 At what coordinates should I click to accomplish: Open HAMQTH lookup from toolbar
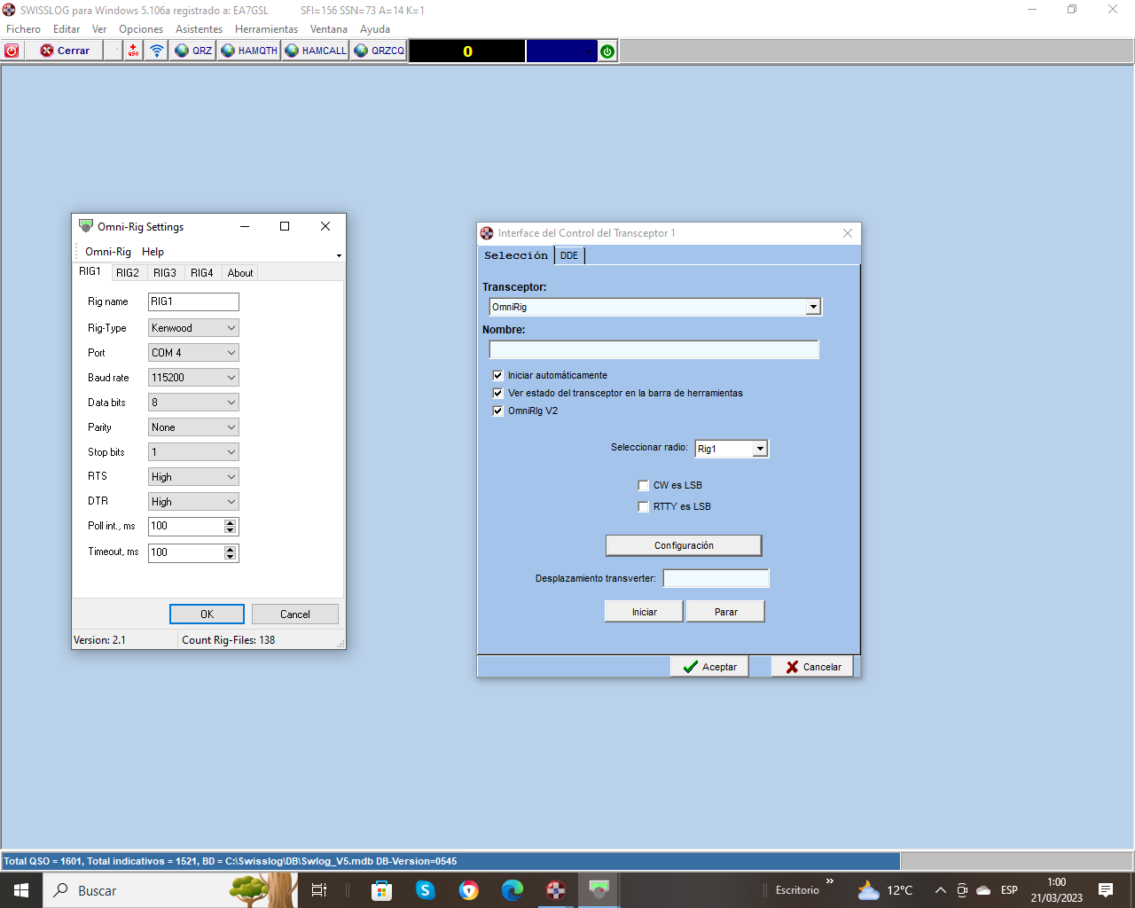tap(249, 51)
